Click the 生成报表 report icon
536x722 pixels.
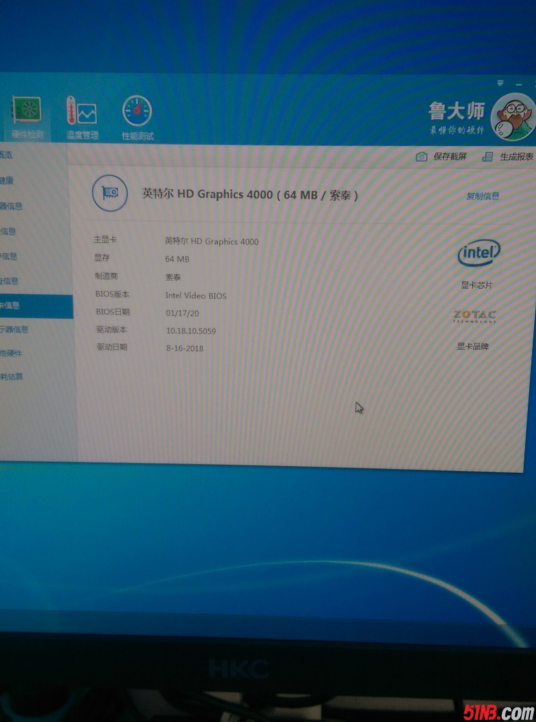click(487, 157)
